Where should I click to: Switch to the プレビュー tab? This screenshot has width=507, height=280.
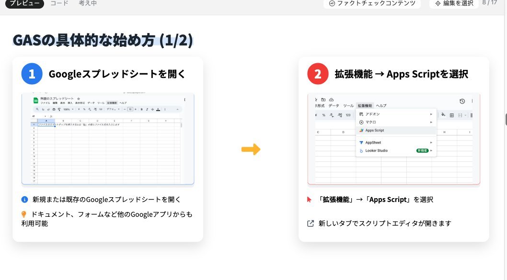click(x=24, y=3)
